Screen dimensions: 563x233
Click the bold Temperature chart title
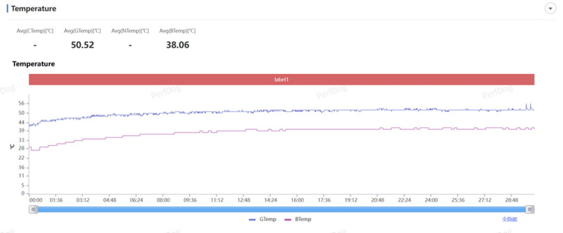tap(33, 64)
